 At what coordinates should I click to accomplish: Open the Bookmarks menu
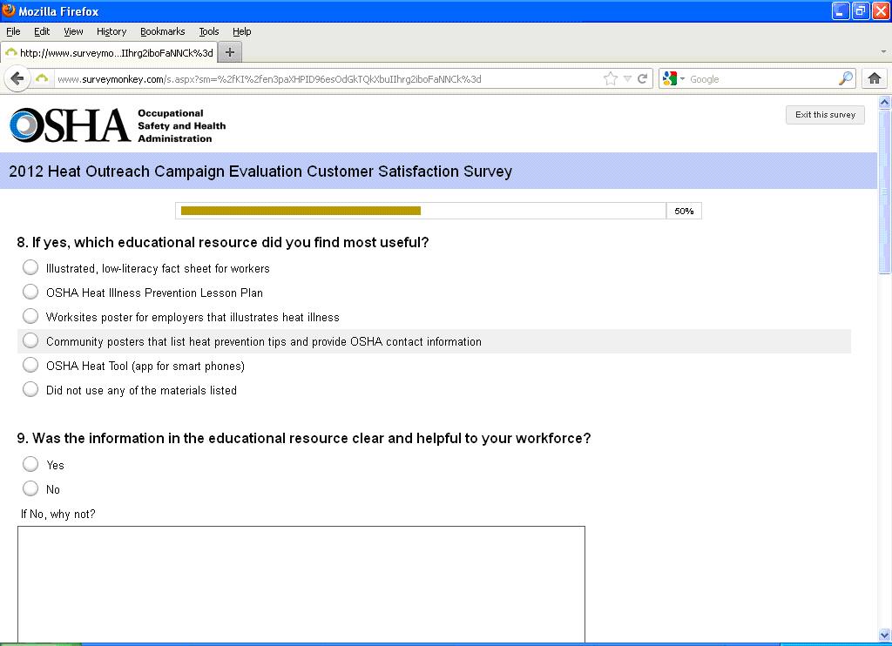coord(162,31)
